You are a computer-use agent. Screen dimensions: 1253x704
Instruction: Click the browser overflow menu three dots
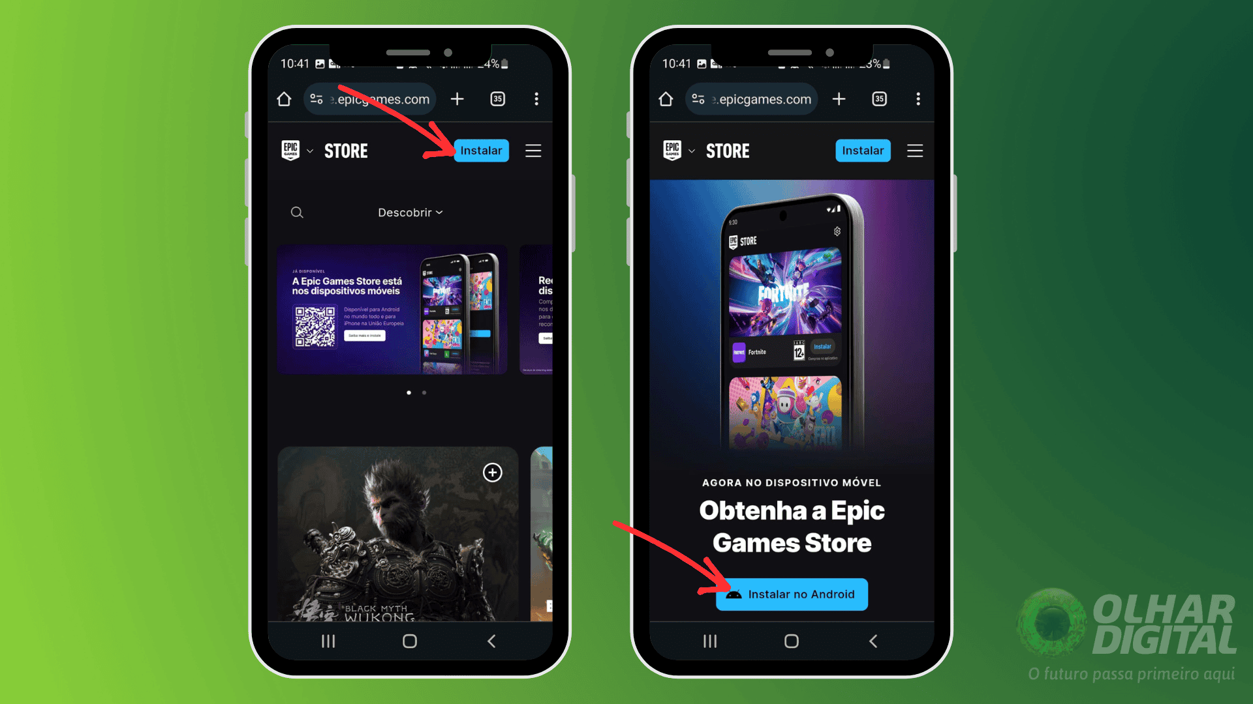(536, 97)
